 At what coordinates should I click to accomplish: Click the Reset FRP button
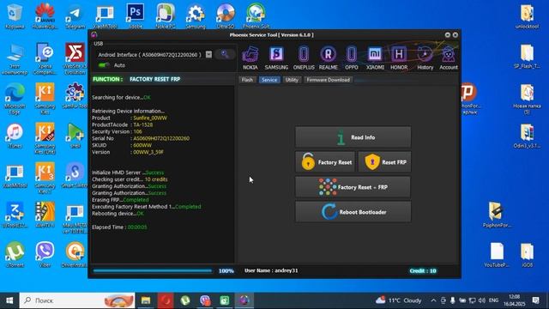click(x=384, y=162)
